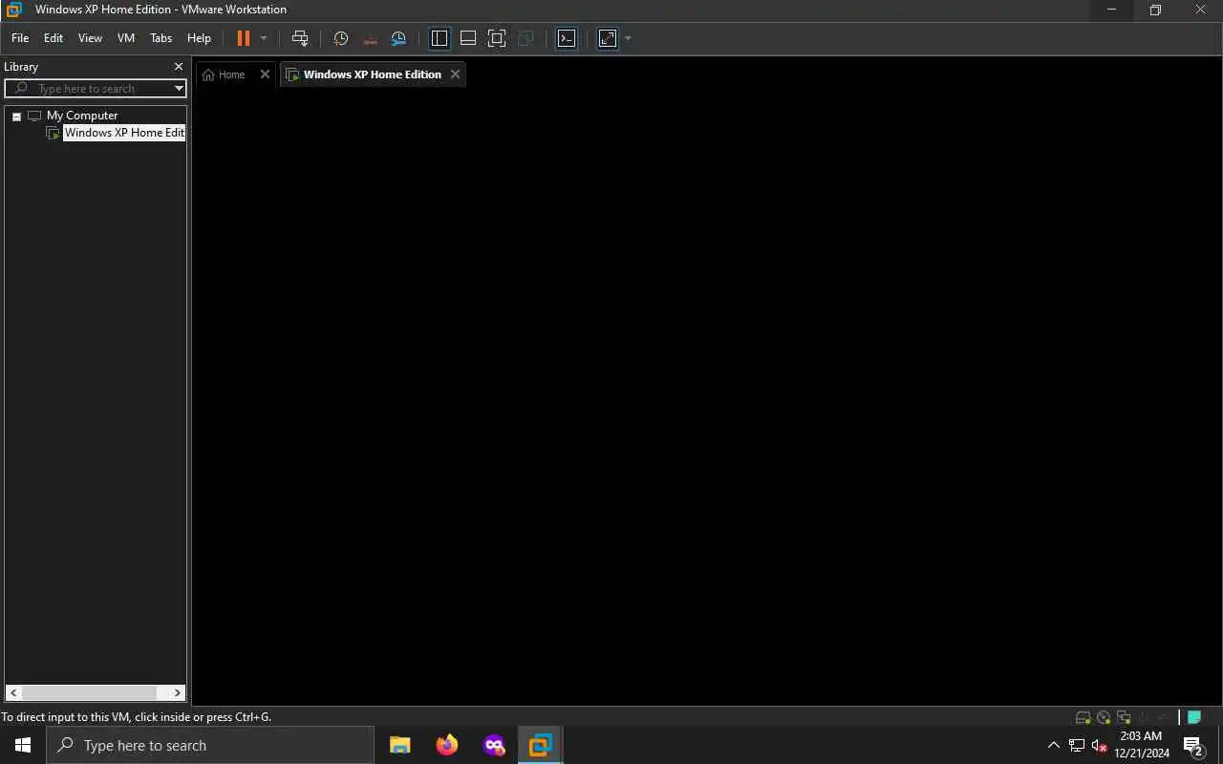Open the Edit menu
Image resolution: width=1223 pixels, height=764 pixels.
click(x=54, y=38)
